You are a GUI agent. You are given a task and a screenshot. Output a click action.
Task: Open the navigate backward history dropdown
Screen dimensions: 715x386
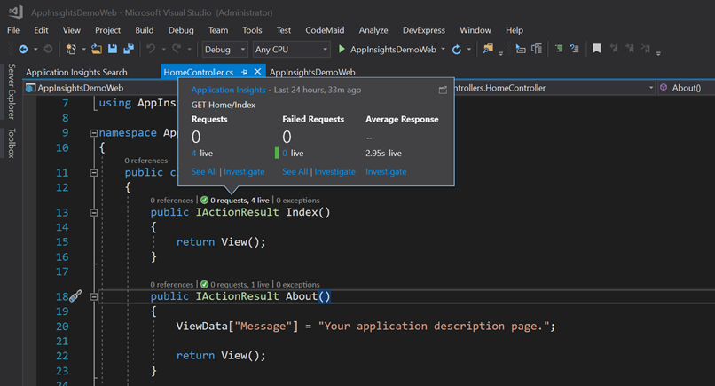pos(35,50)
